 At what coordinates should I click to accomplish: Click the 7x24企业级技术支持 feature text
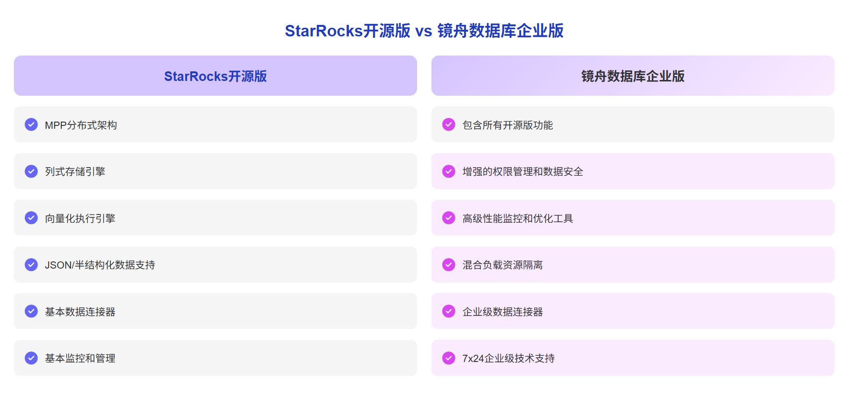[x=508, y=359]
